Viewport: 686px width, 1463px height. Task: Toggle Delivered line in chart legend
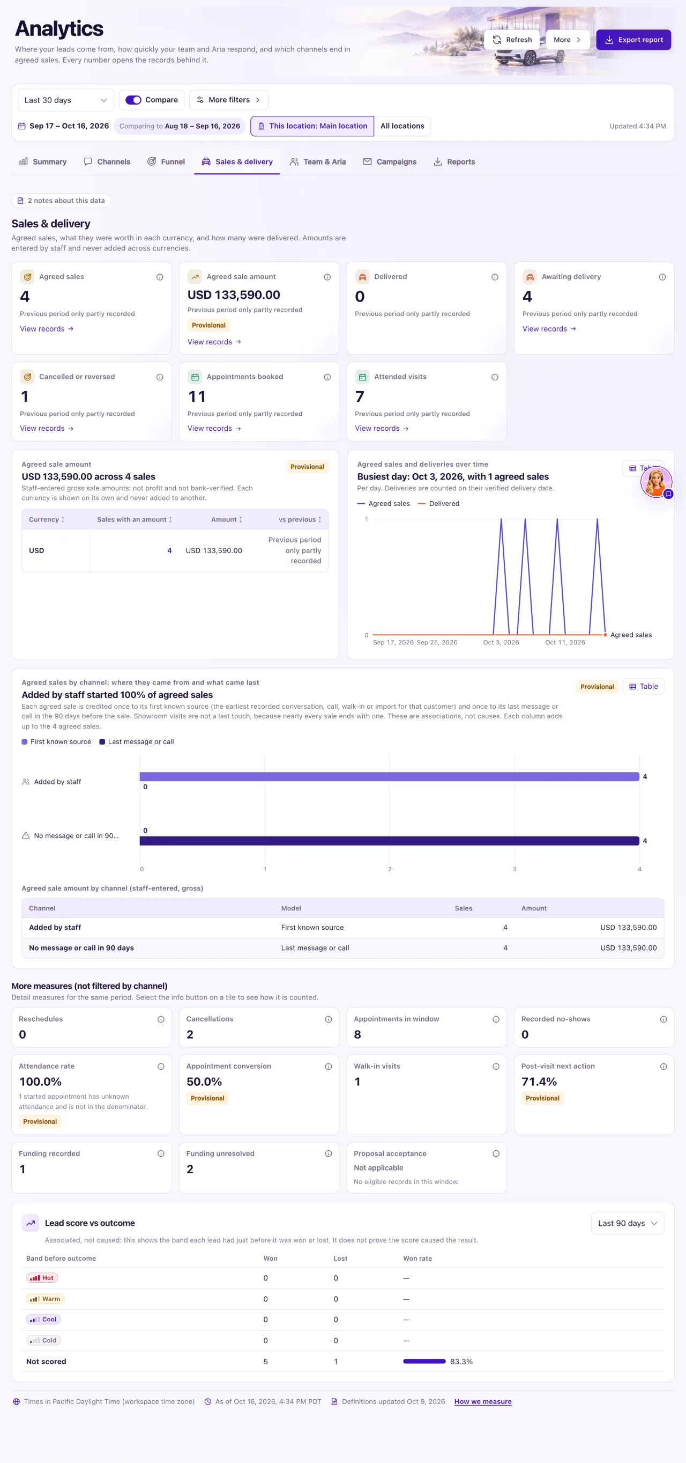[438, 504]
